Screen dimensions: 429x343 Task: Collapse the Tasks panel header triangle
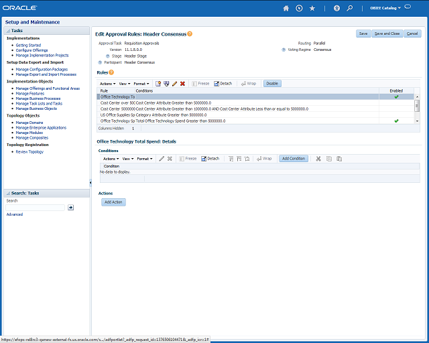click(x=8, y=31)
